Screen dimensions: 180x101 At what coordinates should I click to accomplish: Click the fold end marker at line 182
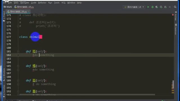(x=18, y=55)
